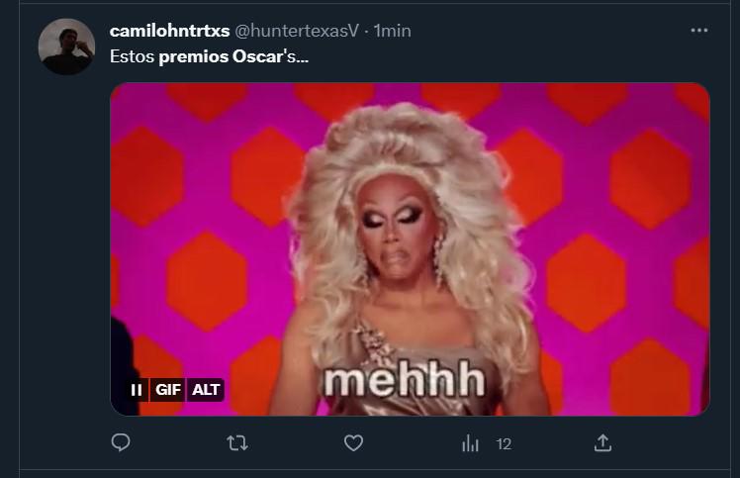
Task: Open the 1min timestamp link
Action: click(392, 31)
